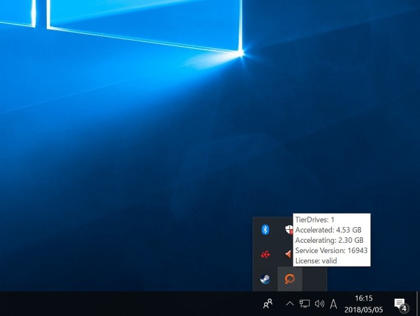Click the red dots tray icon
The image size is (420, 316).
265,254
